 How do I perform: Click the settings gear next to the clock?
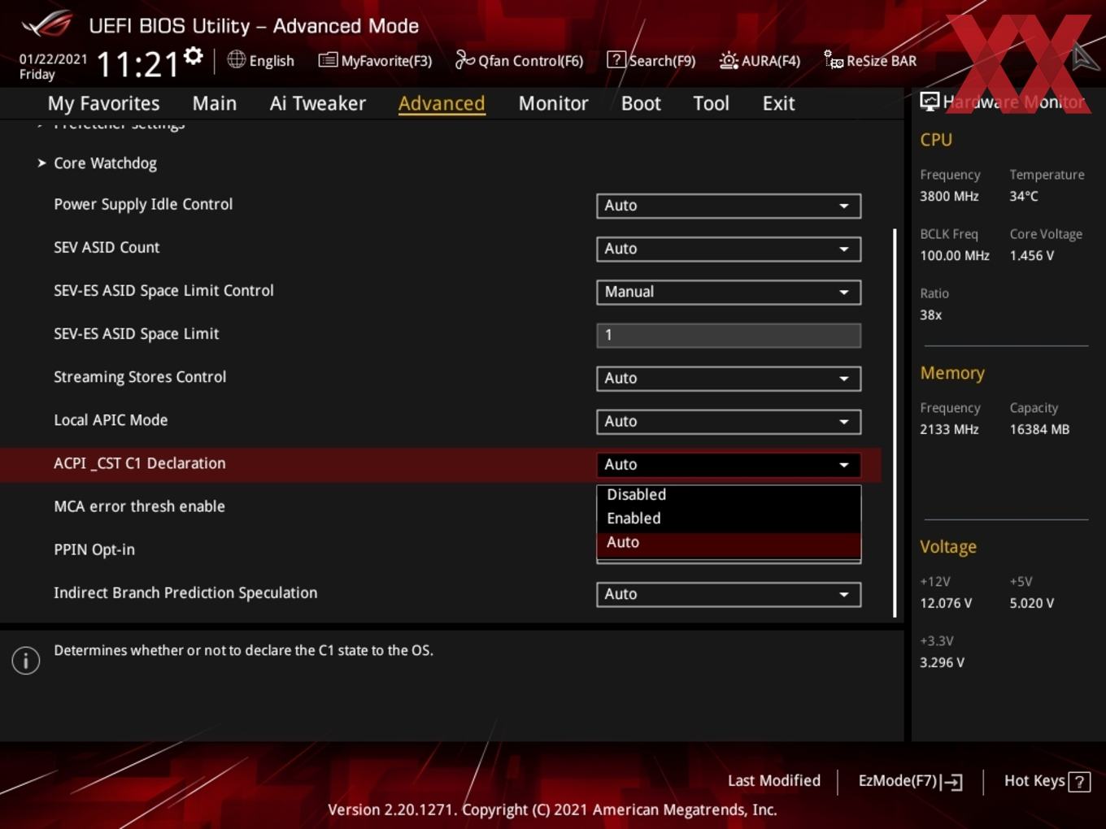tap(194, 56)
